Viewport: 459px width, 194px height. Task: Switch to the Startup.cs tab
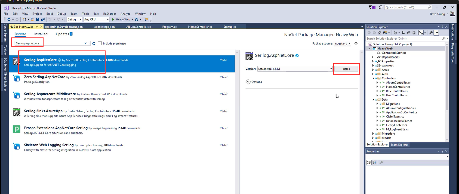coord(229,27)
